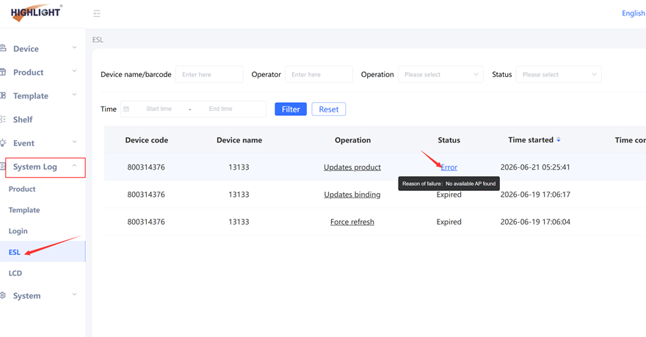Click the End time field
The image size is (646, 337).
(221, 109)
